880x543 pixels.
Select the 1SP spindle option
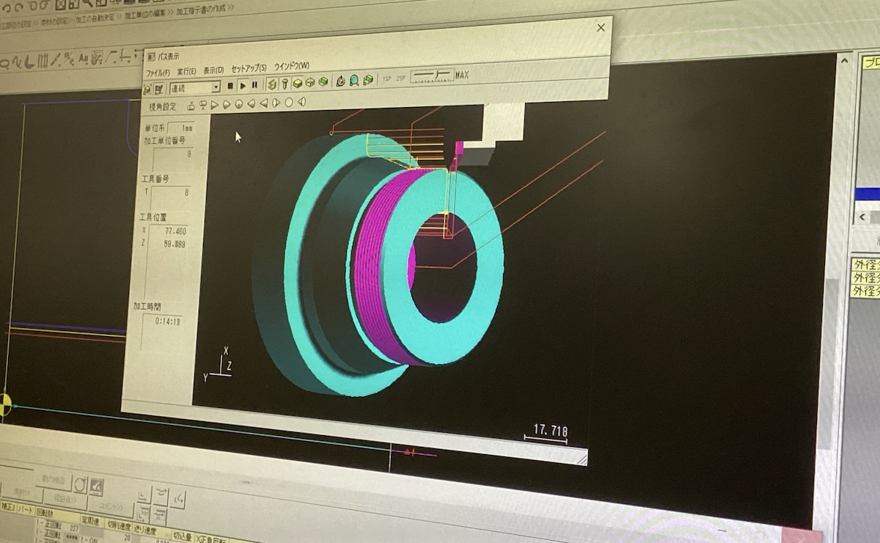tap(386, 79)
